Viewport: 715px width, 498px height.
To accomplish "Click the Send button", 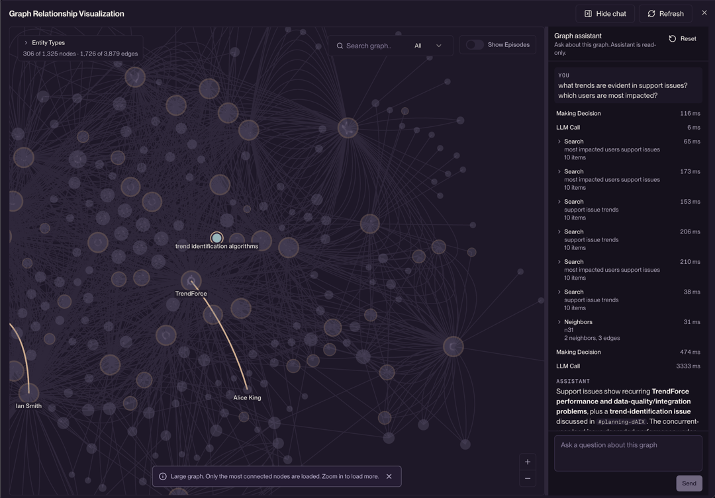I will 689,483.
